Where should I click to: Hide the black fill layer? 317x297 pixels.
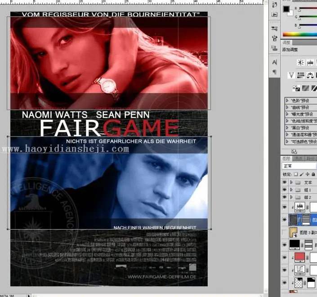pyautogui.click(x=285, y=245)
